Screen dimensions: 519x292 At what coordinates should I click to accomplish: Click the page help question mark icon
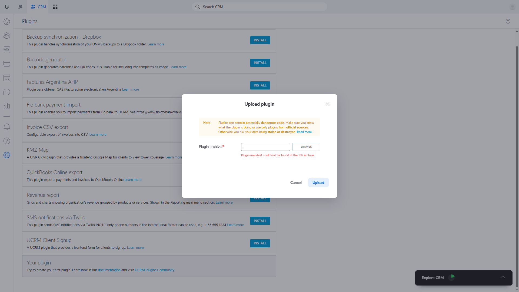tap(508, 21)
